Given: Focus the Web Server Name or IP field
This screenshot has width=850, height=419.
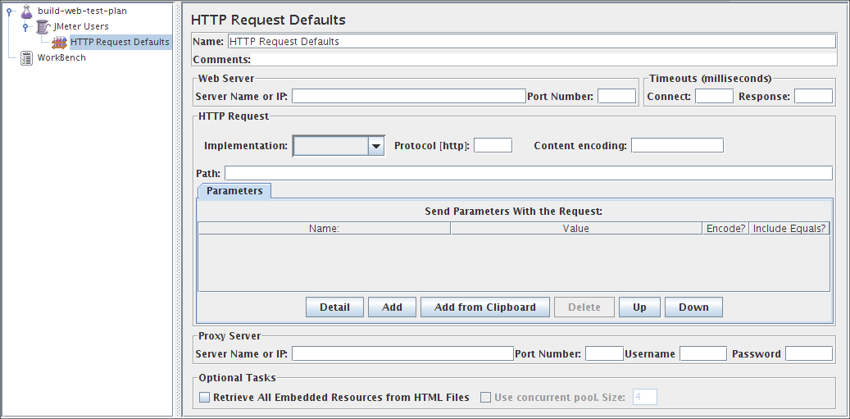Looking at the screenshot, I should (x=408, y=96).
